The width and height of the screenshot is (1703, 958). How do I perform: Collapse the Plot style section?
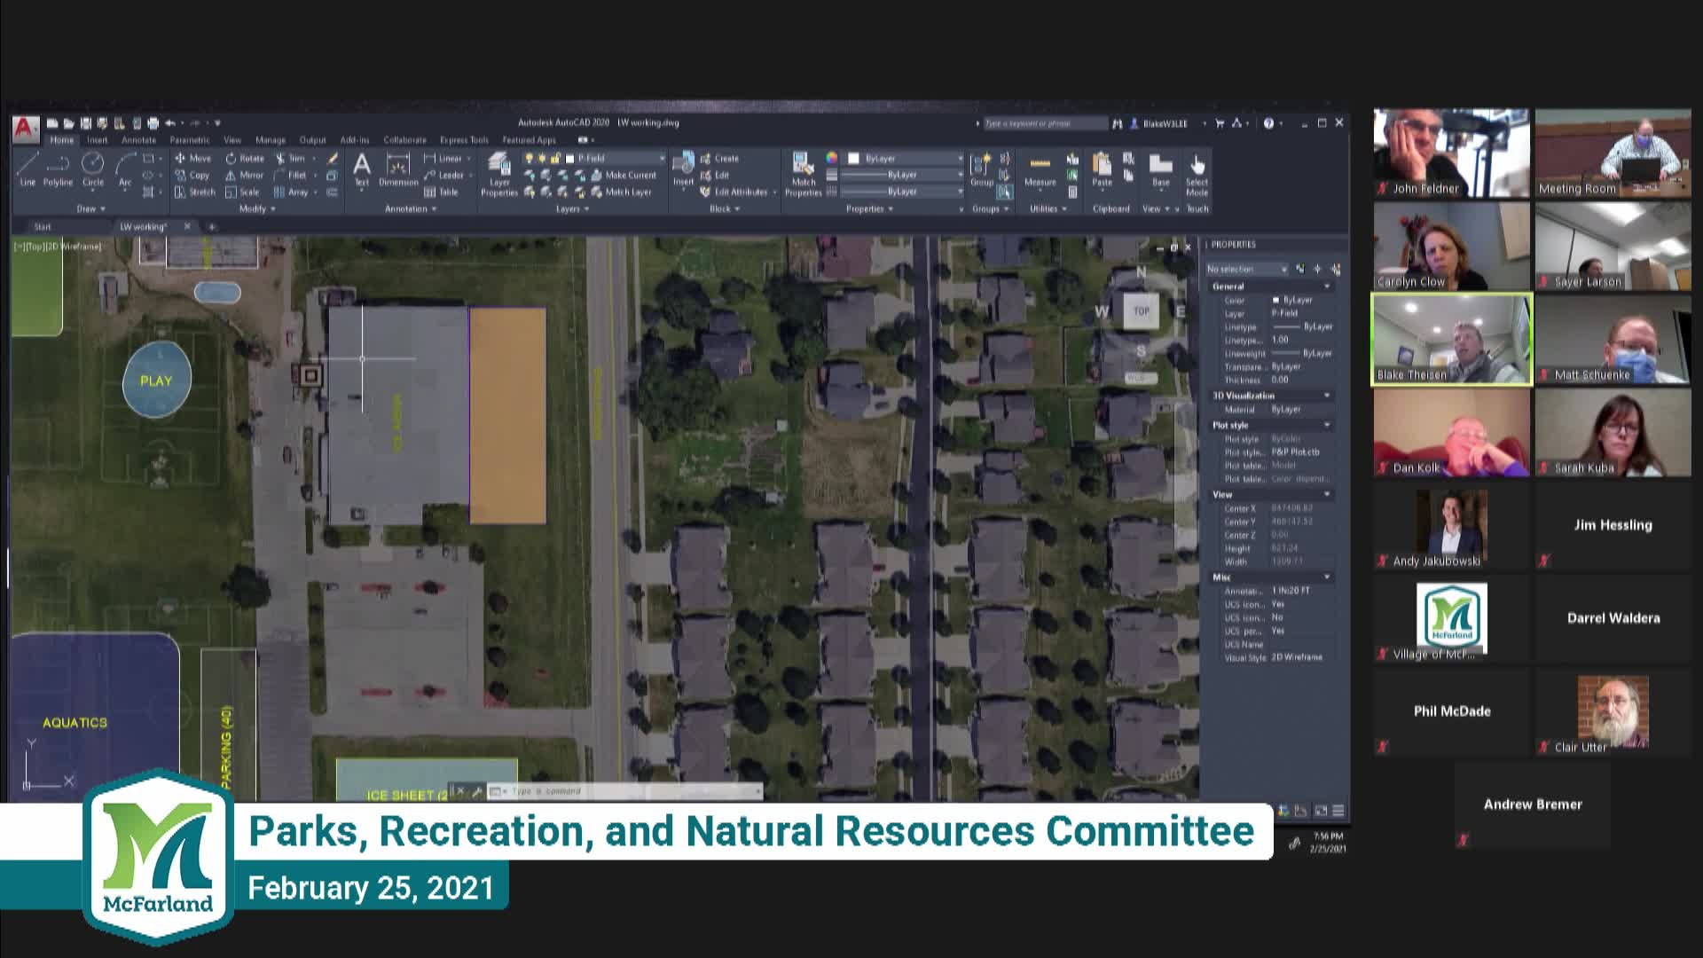(x=1327, y=424)
